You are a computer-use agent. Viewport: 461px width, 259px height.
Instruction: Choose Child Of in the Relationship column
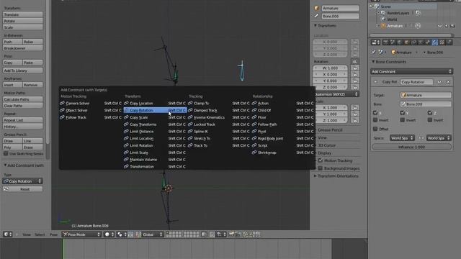283,110
